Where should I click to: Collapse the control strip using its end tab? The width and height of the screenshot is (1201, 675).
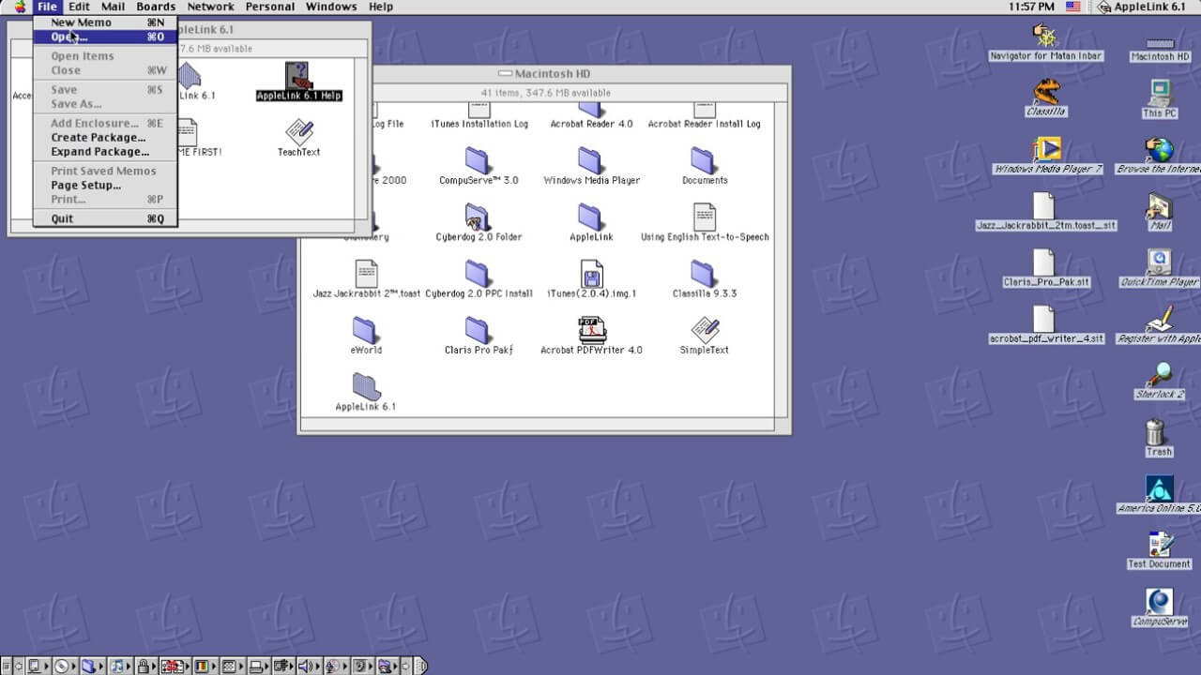point(419,666)
